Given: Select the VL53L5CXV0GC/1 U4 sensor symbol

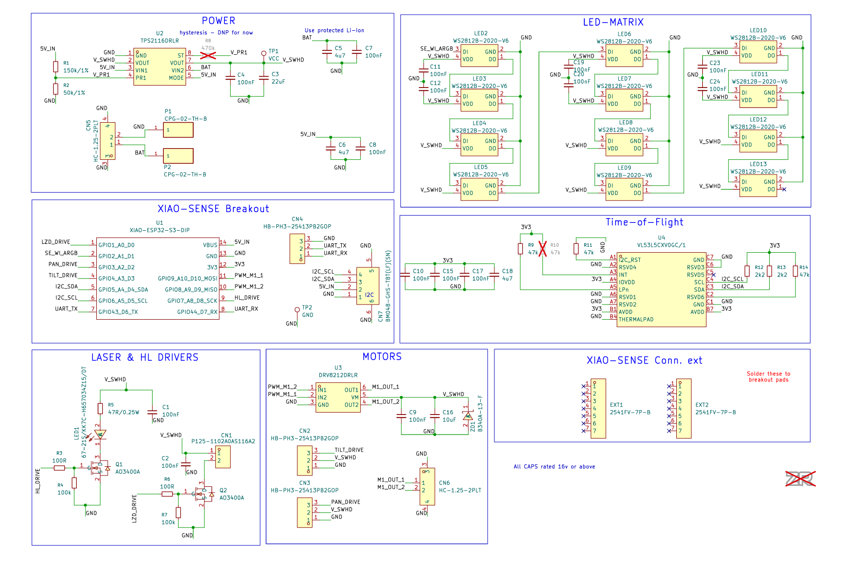Looking at the screenshot, I should pyautogui.click(x=662, y=289).
